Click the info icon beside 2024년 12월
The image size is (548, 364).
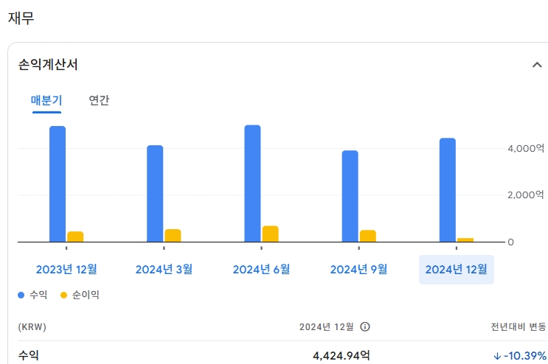click(x=365, y=326)
